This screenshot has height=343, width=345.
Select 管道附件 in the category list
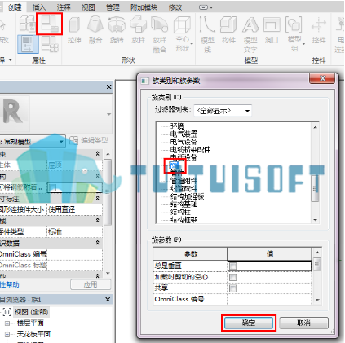point(184,181)
